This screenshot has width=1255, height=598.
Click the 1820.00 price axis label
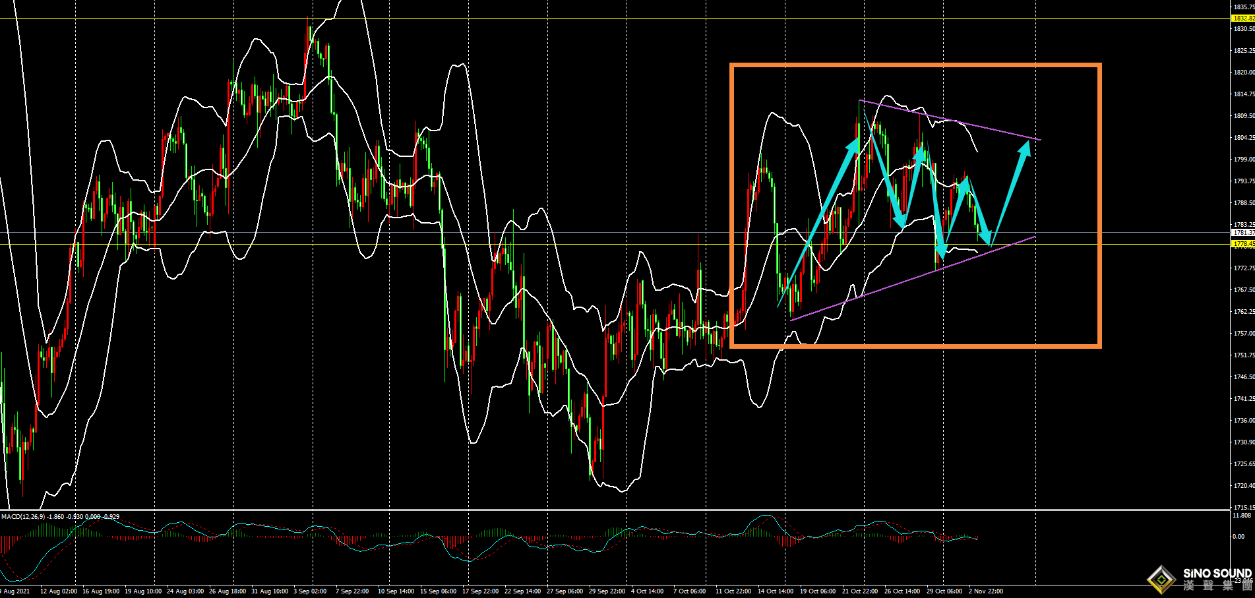pyautogui.click(x=1243, y=73)
